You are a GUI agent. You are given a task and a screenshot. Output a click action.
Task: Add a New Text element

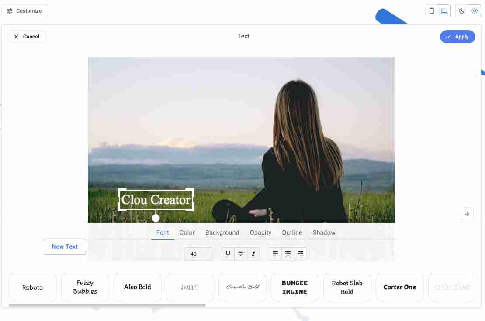[x=65, y=246]
